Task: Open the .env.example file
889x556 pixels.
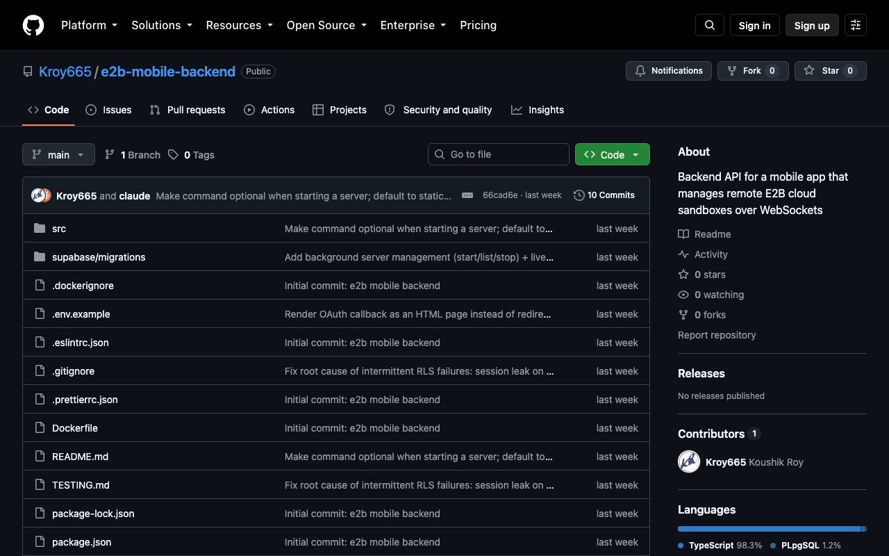Action: (81, 314)
